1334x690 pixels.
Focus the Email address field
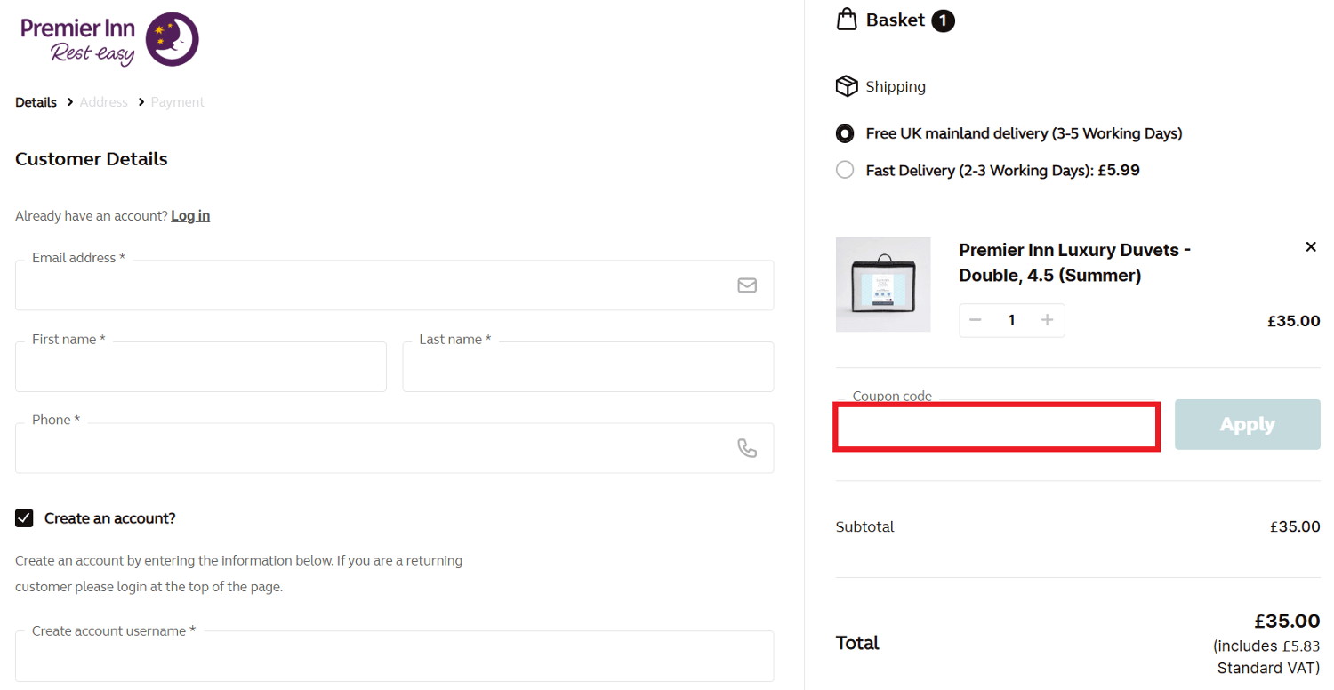tap(394, 285)
